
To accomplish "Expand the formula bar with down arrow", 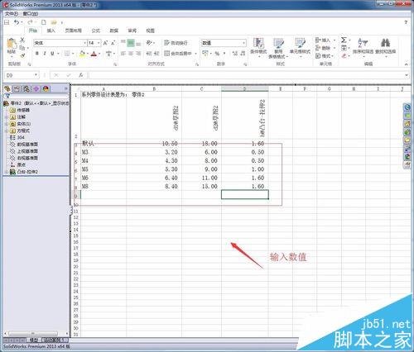I will pyautogui.click(x=407, y=75).
